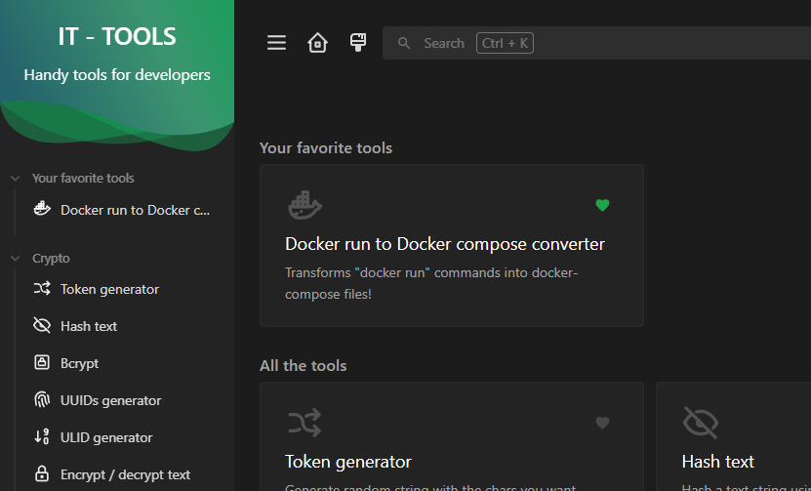Collapse the 'Your favorite tools' sidebar section
Image resolution: width=811 pixels, height=491 pixels.
coord(16,179)
